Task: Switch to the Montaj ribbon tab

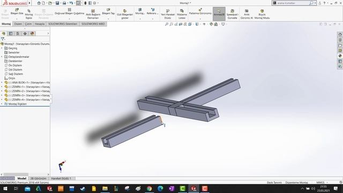Action: coord(6,24)
